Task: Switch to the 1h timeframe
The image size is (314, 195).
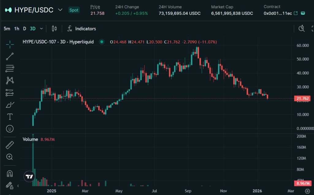Action: click(x=16, y=29)
